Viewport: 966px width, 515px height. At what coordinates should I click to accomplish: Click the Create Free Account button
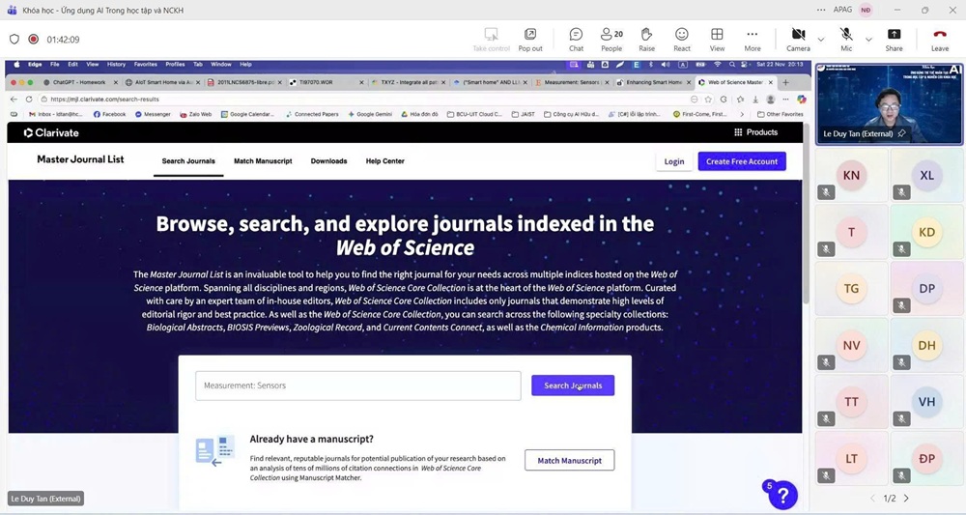pos(741,161)
